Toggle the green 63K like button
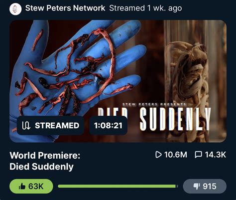Viewport: 236px width, 200px height. point(31,187)
